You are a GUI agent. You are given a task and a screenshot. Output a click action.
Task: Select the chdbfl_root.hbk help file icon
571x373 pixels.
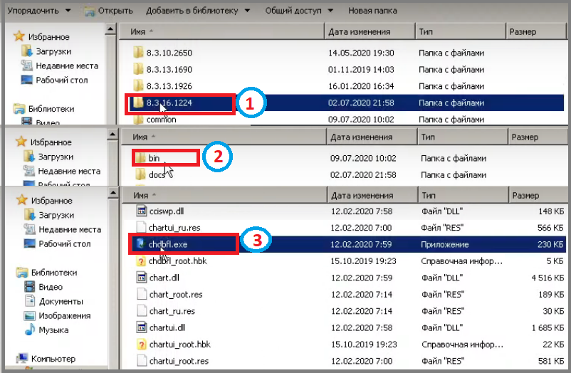click(141, 261)
